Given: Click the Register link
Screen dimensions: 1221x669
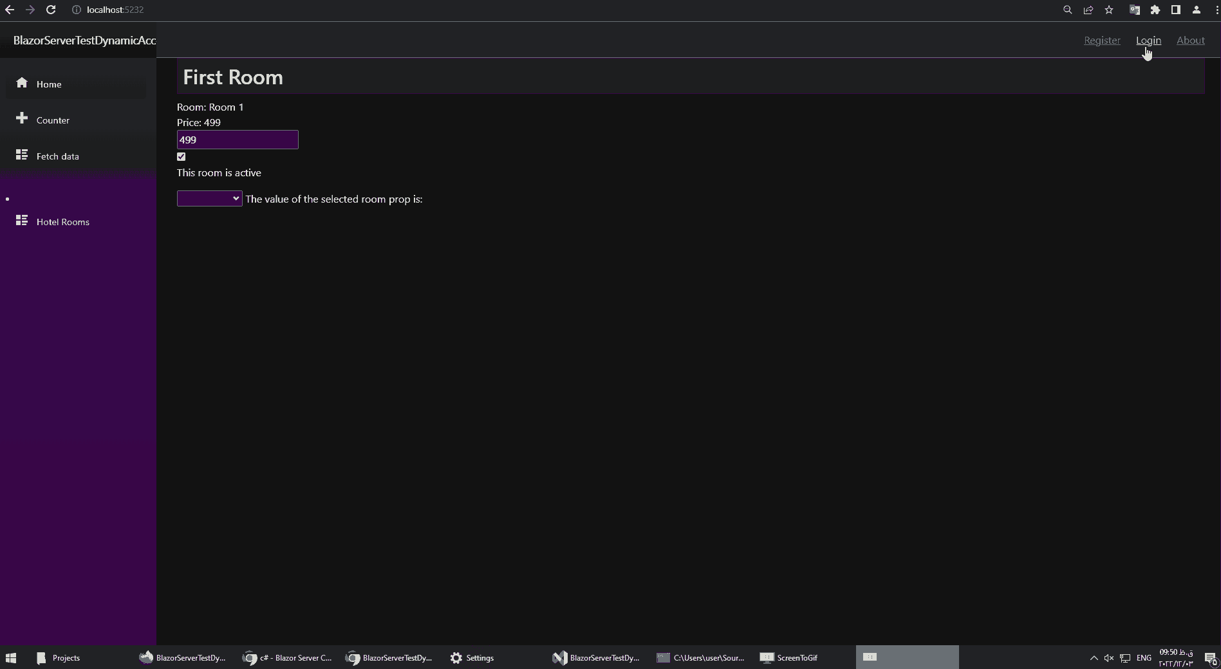Looking at the screenshot, I should (x=1101, y=40).
